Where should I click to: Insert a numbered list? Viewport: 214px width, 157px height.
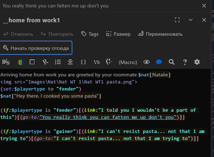click(x=58, y=62)
